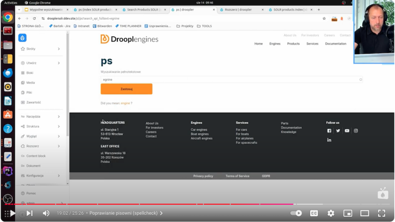This screenshot has width=395, height=222.
Task: Open the Services main menu item
Action: [312, 44]
